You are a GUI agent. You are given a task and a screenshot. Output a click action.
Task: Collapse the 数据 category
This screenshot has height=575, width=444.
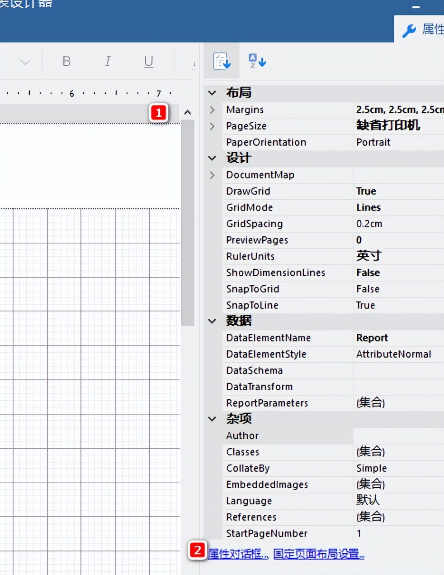(212, 321)
